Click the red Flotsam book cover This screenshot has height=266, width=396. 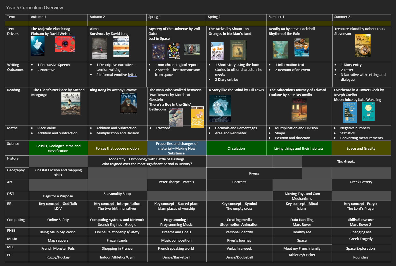(65, 44)
